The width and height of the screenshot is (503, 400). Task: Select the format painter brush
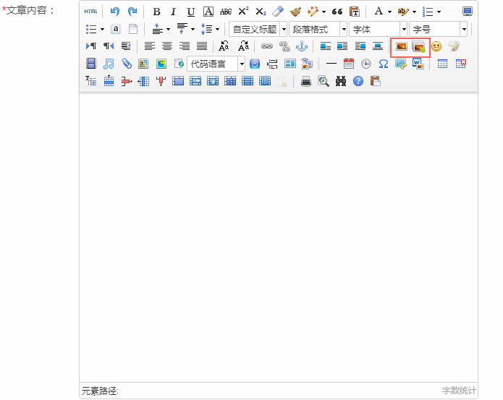pos(295,12)
